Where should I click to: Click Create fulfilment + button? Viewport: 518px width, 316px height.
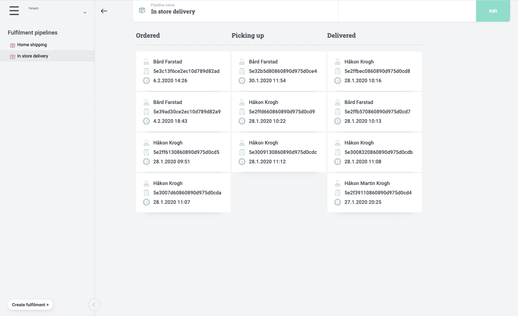(x=30, y=305)
